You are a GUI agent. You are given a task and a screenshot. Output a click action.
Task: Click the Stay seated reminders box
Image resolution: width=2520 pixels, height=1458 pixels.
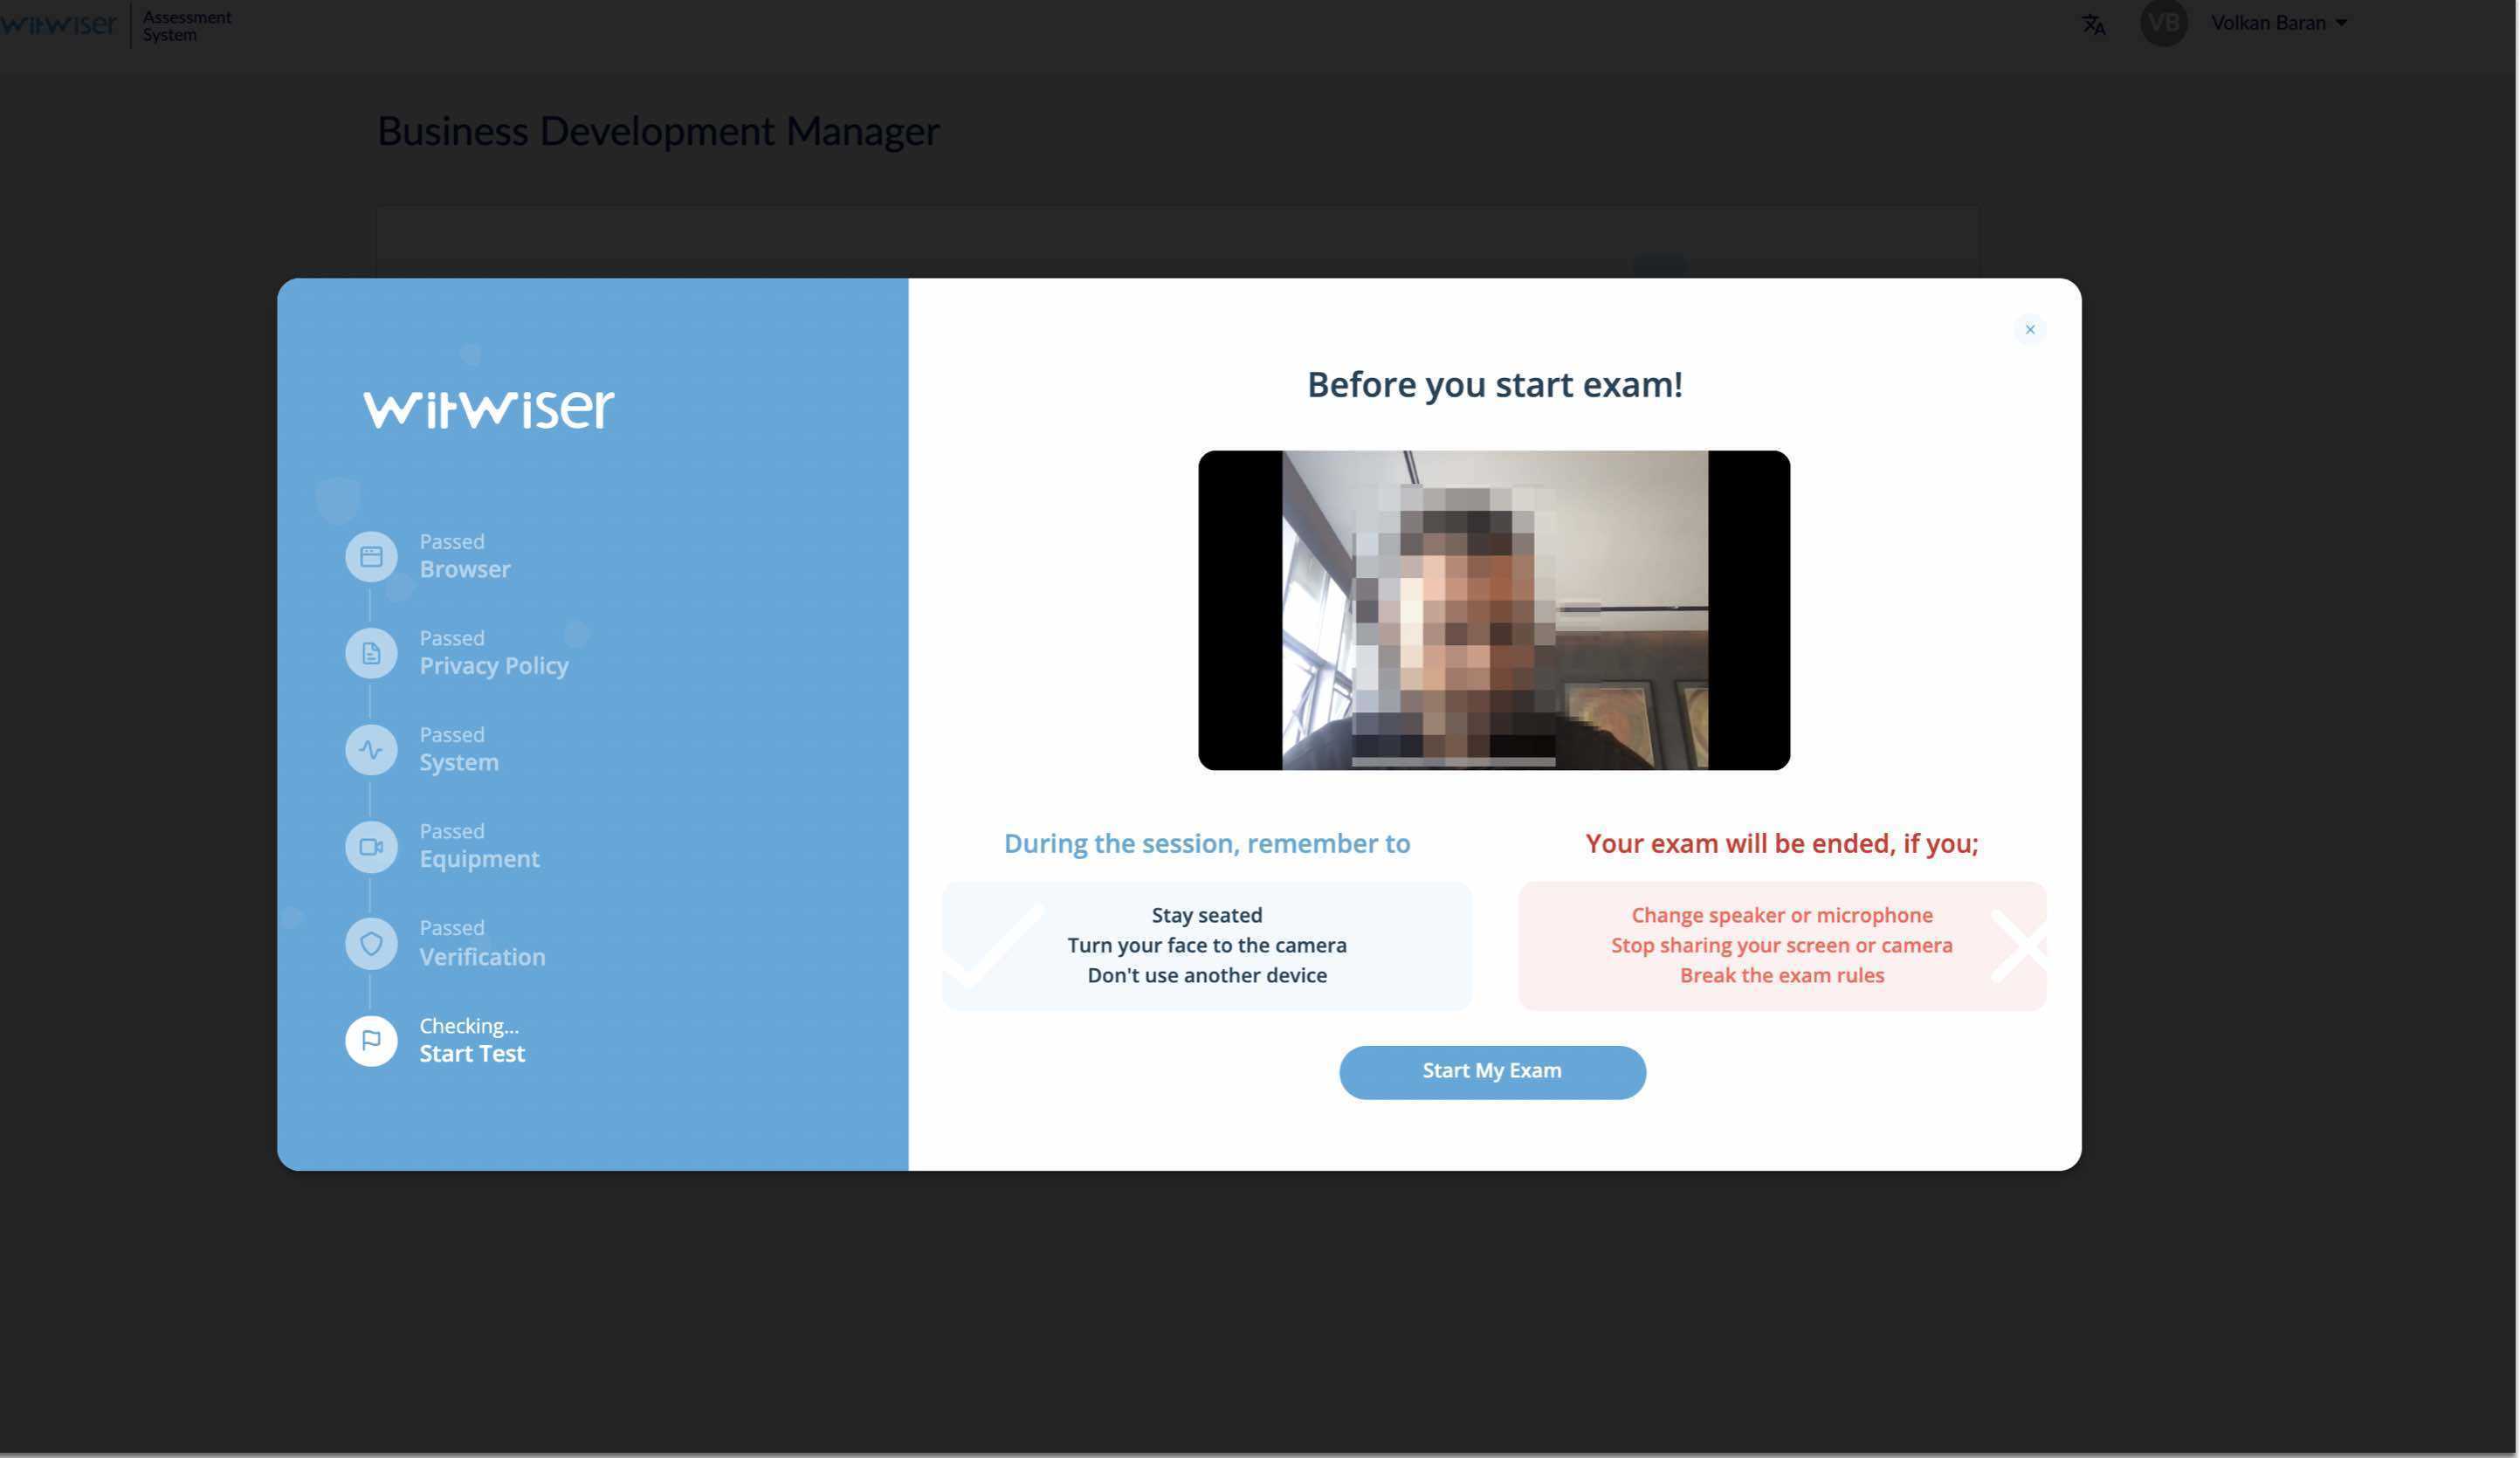[x=1206, y=945]
